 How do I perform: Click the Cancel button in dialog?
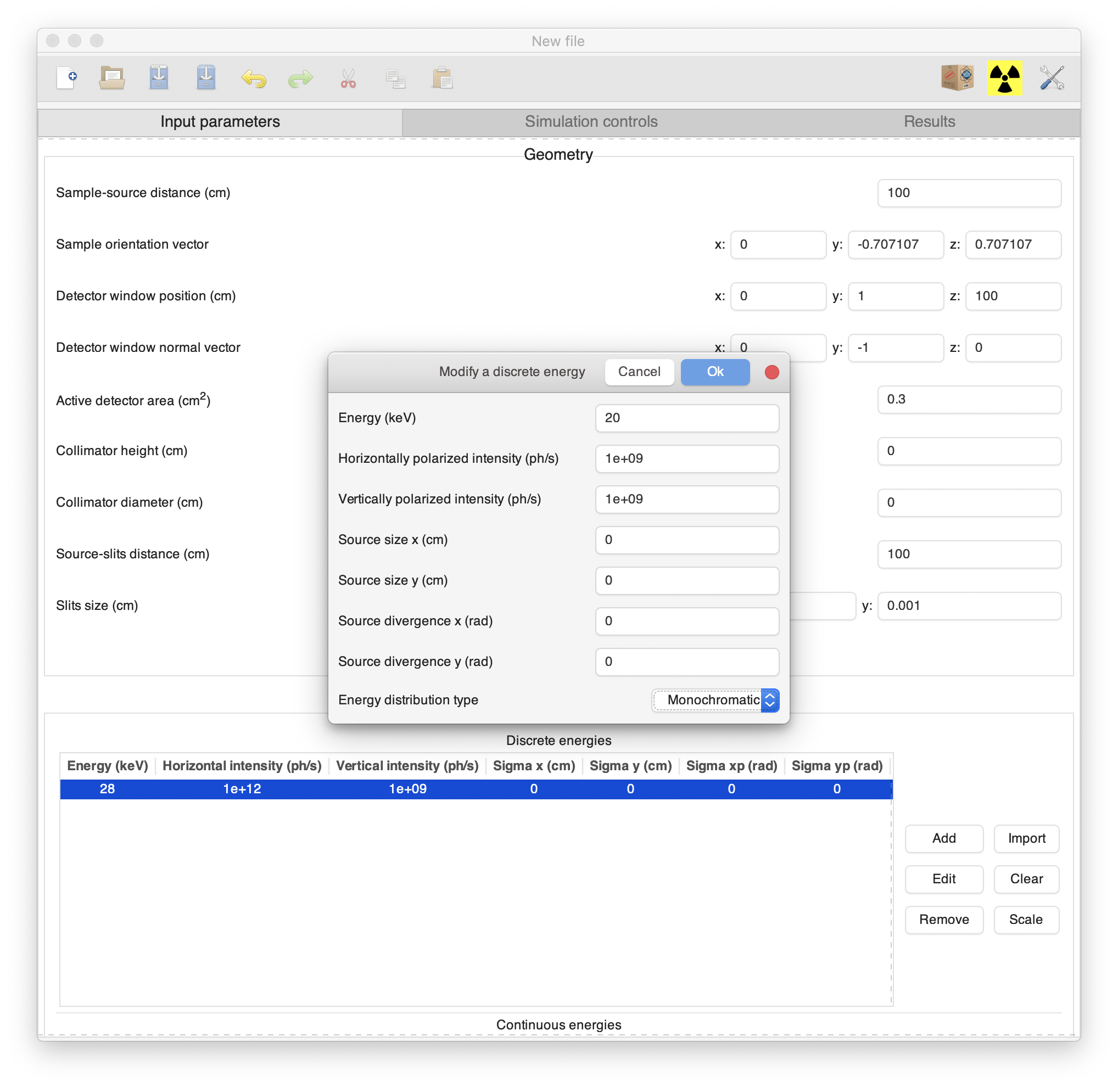639,371
